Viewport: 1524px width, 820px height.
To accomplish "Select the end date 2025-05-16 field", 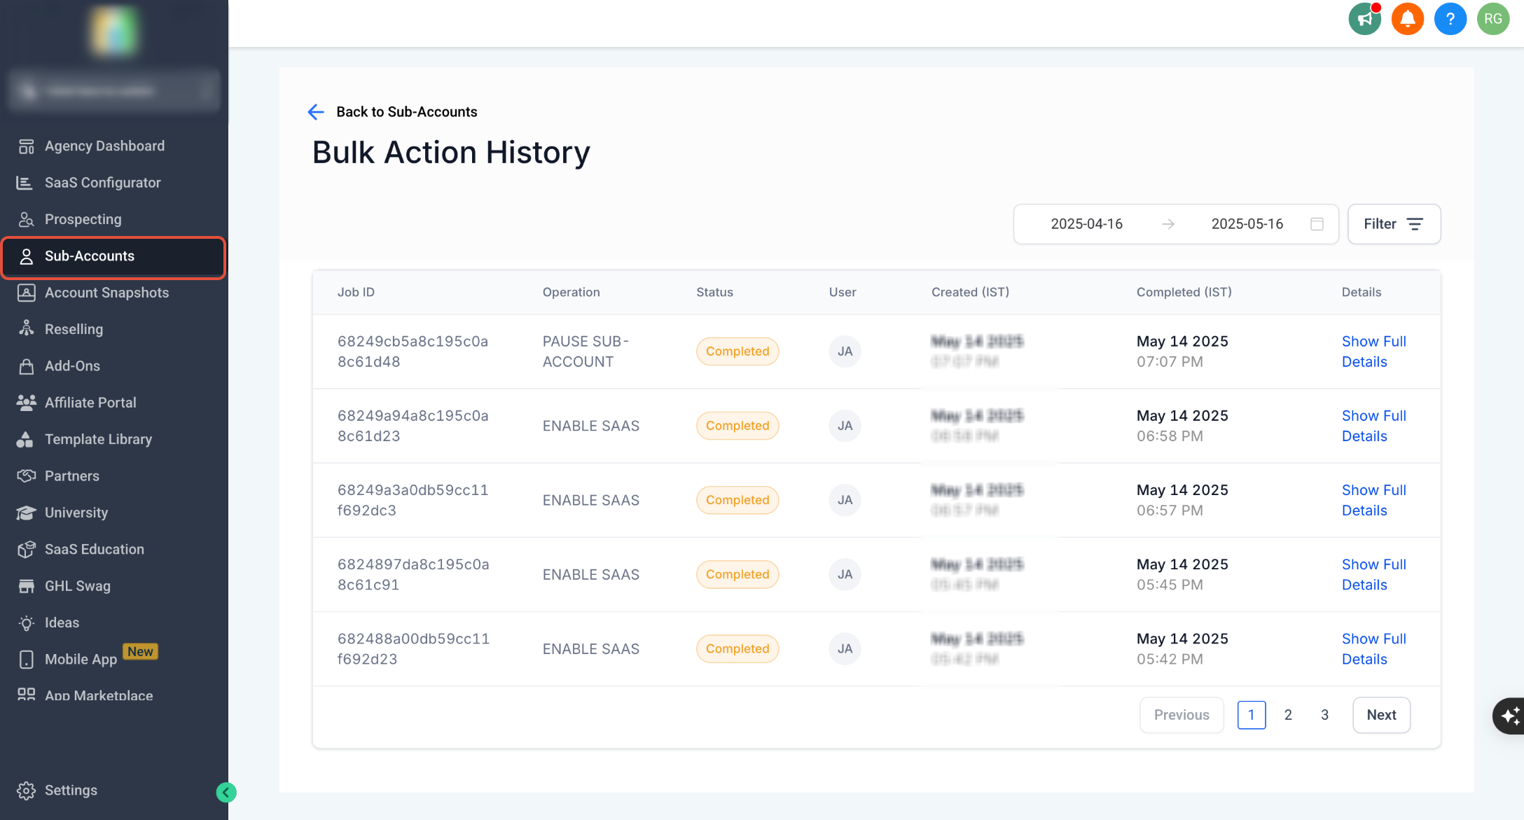I will click(1247, 224).
